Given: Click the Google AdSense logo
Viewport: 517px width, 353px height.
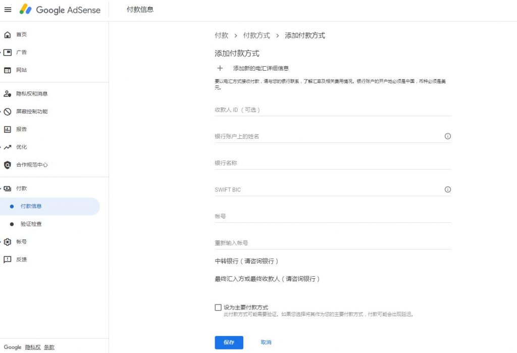Looking at the screenshot, I should tap(60, 10).
